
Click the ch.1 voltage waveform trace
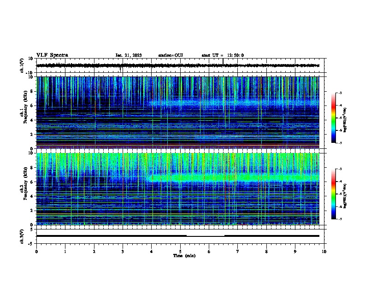[x=177, y=65]
